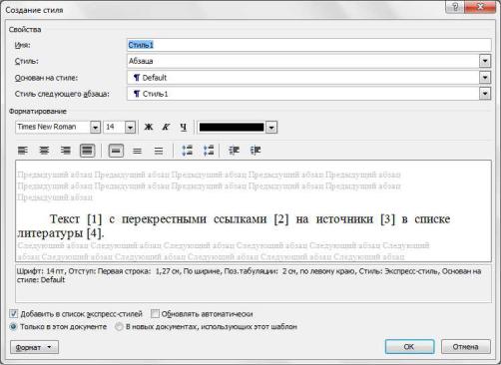Toggle Добавить в список экспресс-стилей checkbox

13,314
